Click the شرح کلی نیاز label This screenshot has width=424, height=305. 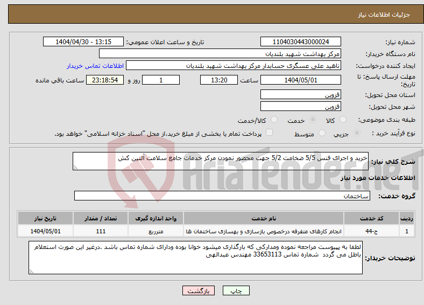(x=393, y=162)
